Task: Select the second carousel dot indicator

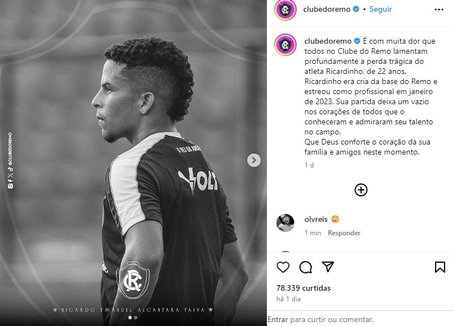Action: (x=136, y=318)
